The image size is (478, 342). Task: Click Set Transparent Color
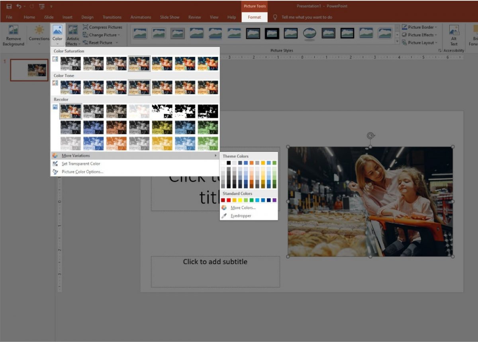click(81, 163)
